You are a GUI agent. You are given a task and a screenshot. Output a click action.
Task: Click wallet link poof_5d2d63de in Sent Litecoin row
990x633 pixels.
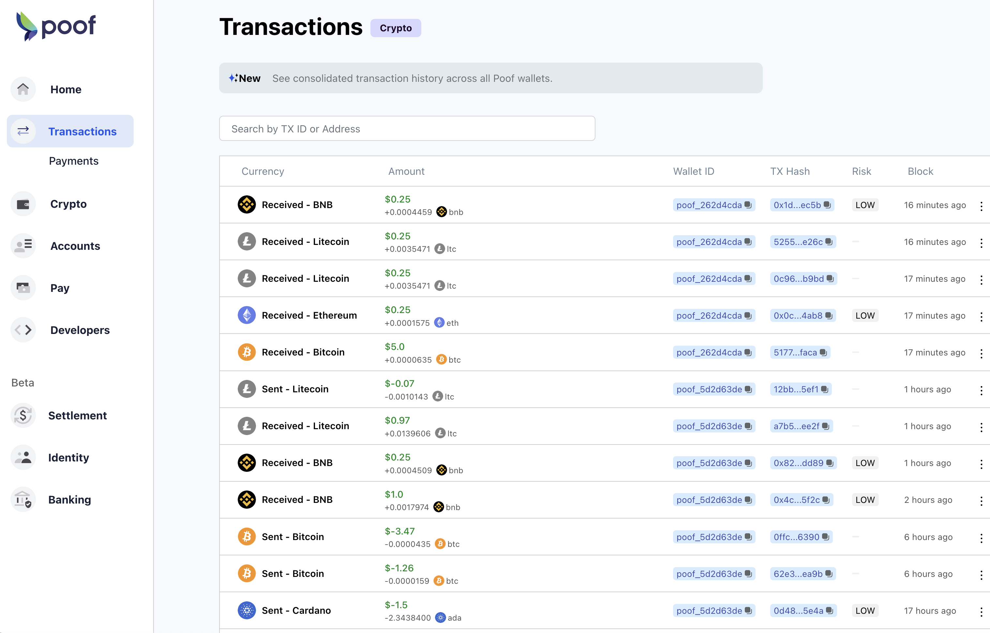tap(709, 389)
